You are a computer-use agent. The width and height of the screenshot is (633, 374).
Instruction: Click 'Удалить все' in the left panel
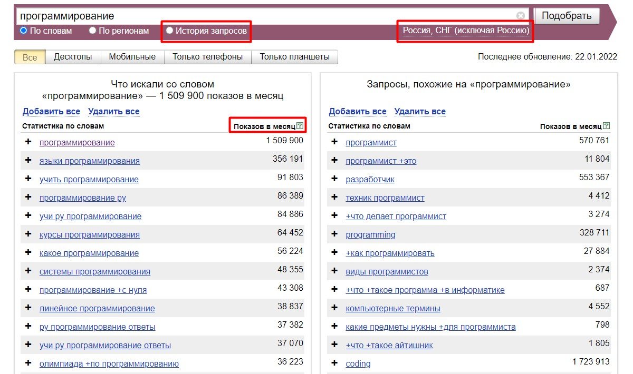pyautogui.click(x=114, y=111)
